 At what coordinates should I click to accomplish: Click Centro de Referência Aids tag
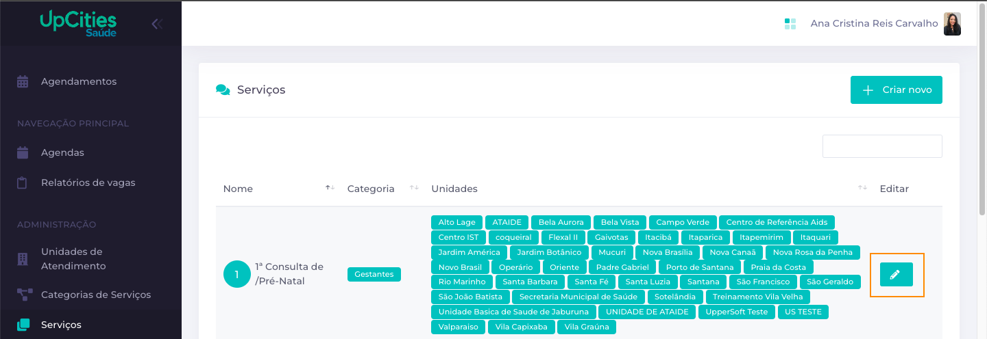(x=777, y=222)
